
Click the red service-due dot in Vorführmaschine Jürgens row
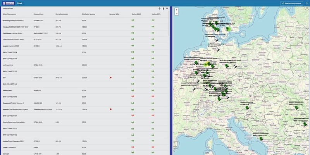pyautogui.click(x=111, y=109)
